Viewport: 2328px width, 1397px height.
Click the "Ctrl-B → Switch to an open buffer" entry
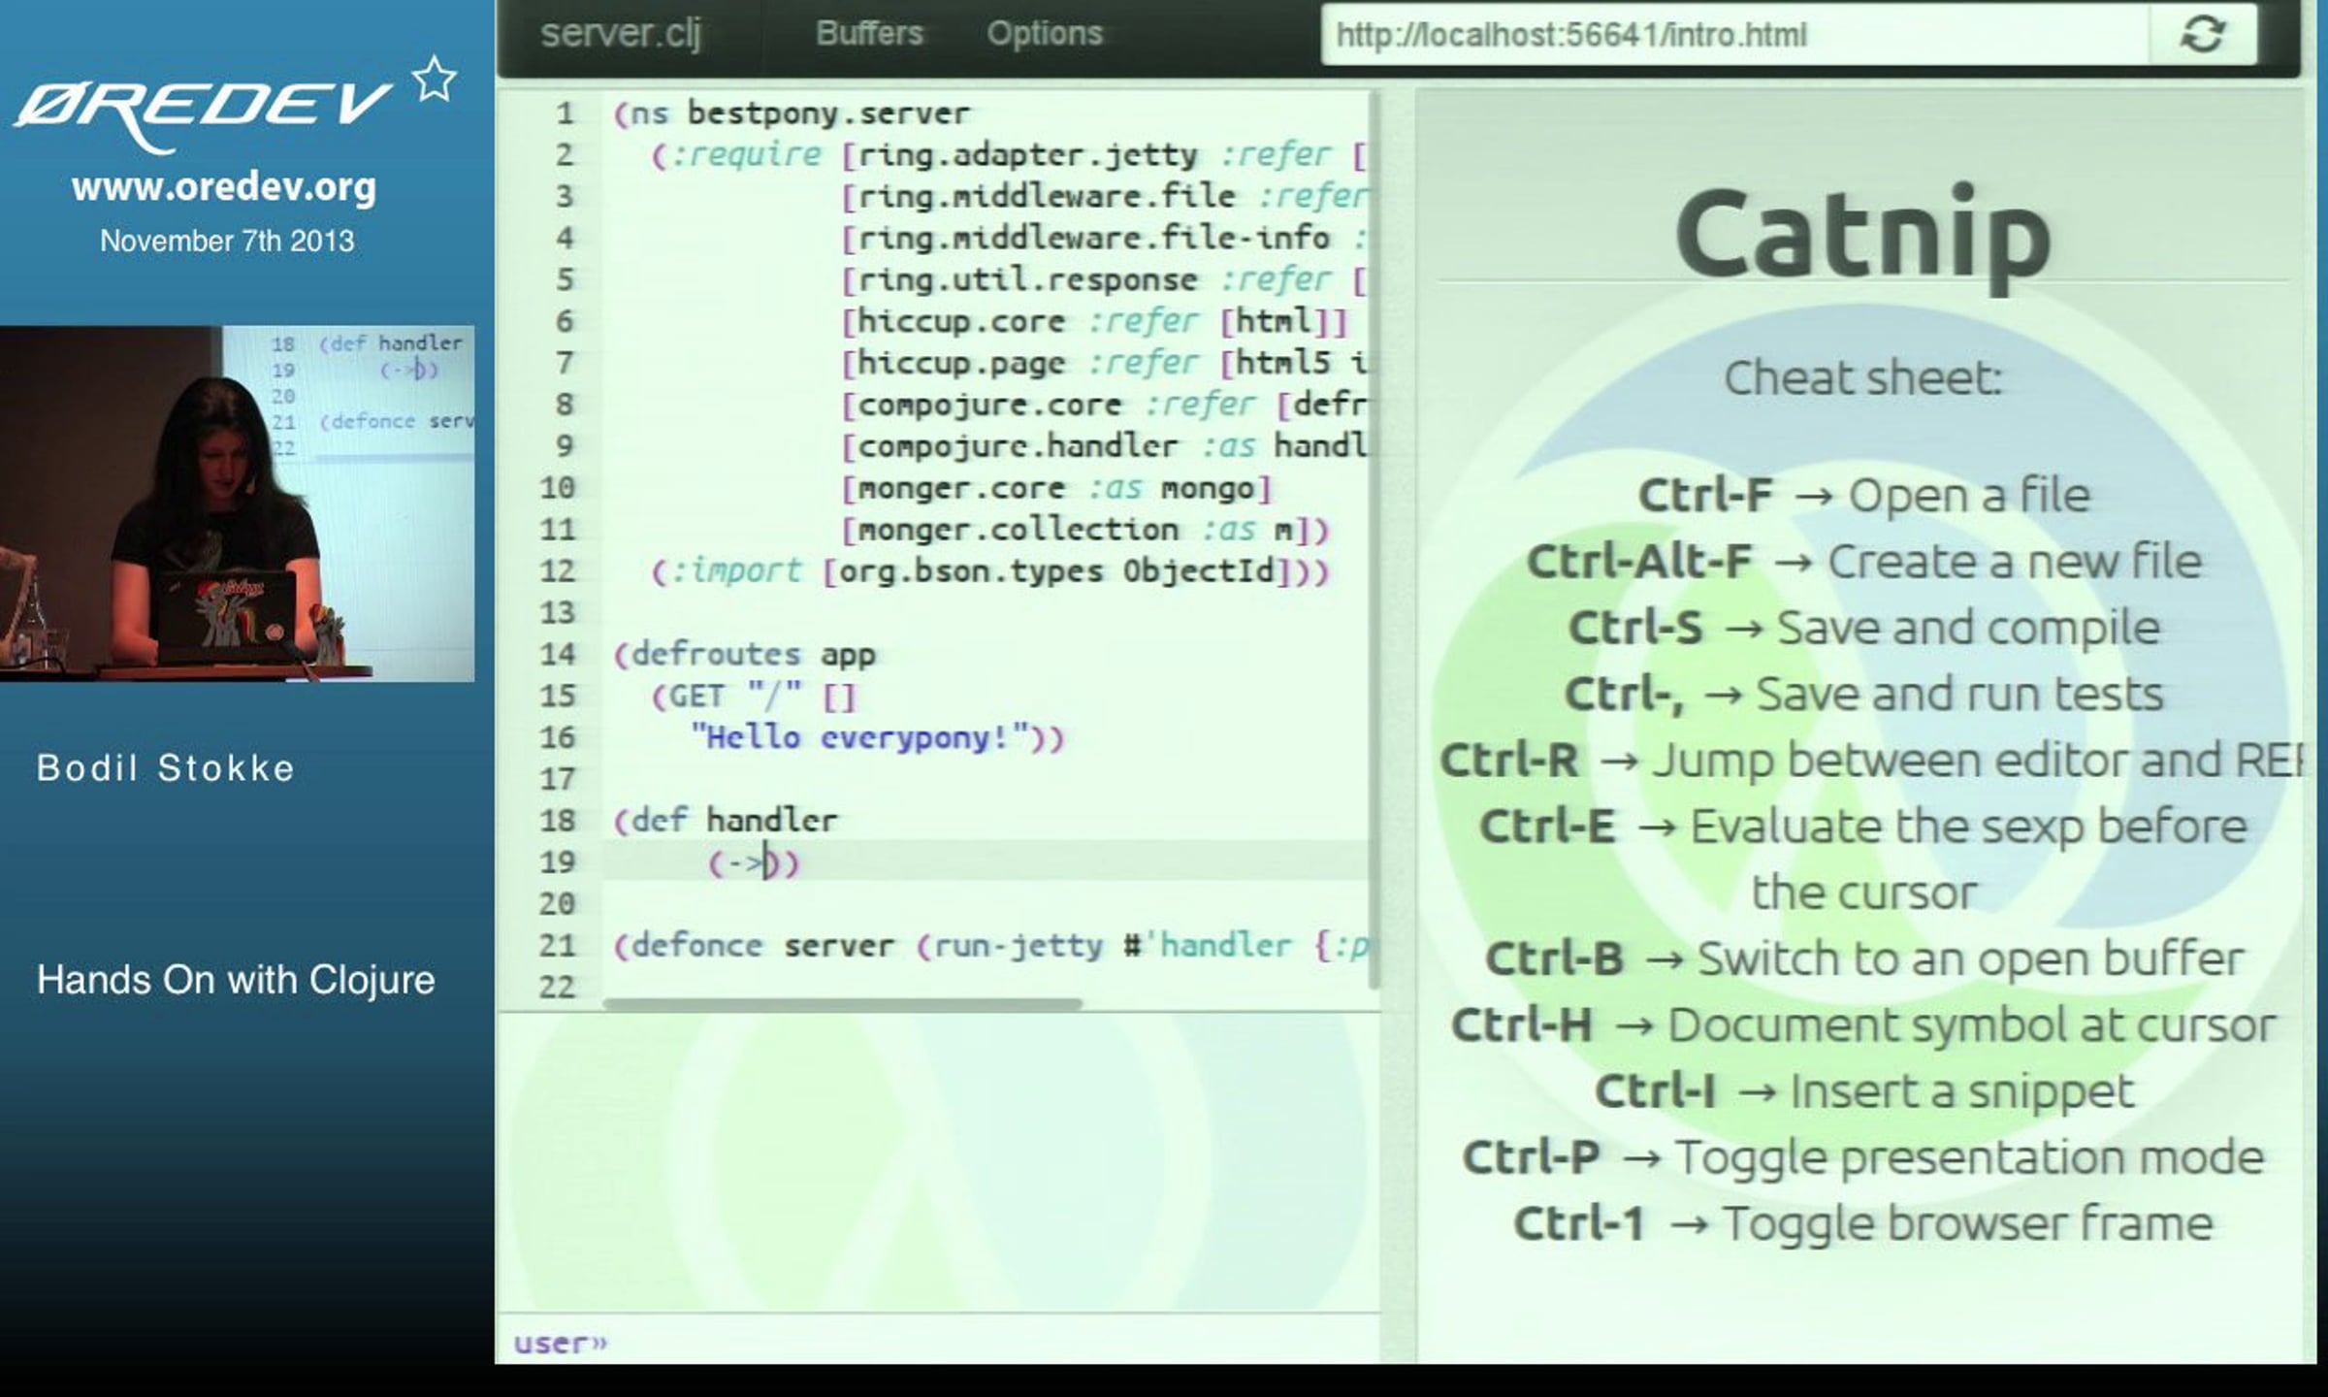1863,959
